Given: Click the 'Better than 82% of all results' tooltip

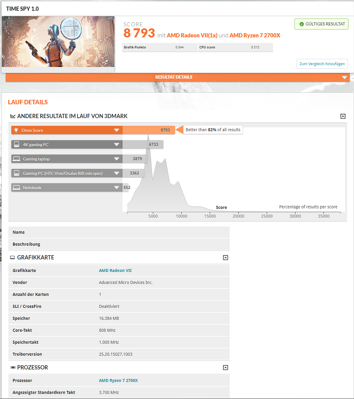Looking at the screenshot, I should point(213,130).
